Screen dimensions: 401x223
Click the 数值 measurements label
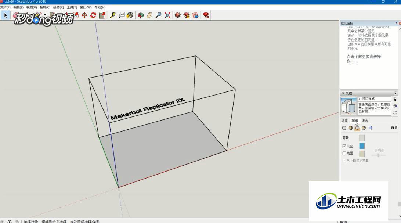pos(343,222)
